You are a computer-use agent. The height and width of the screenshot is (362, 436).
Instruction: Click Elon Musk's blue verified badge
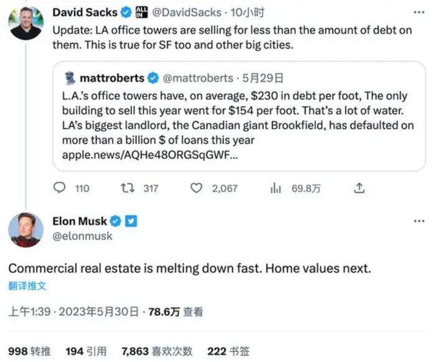[x=115, y=221]
